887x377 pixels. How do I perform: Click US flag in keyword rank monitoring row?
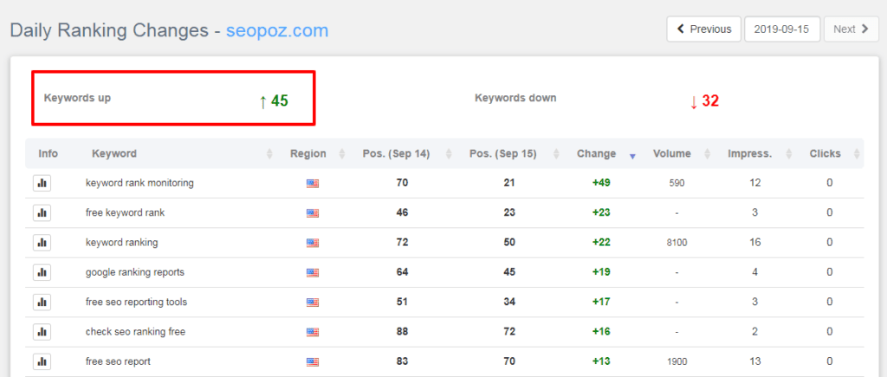point(313,184)
